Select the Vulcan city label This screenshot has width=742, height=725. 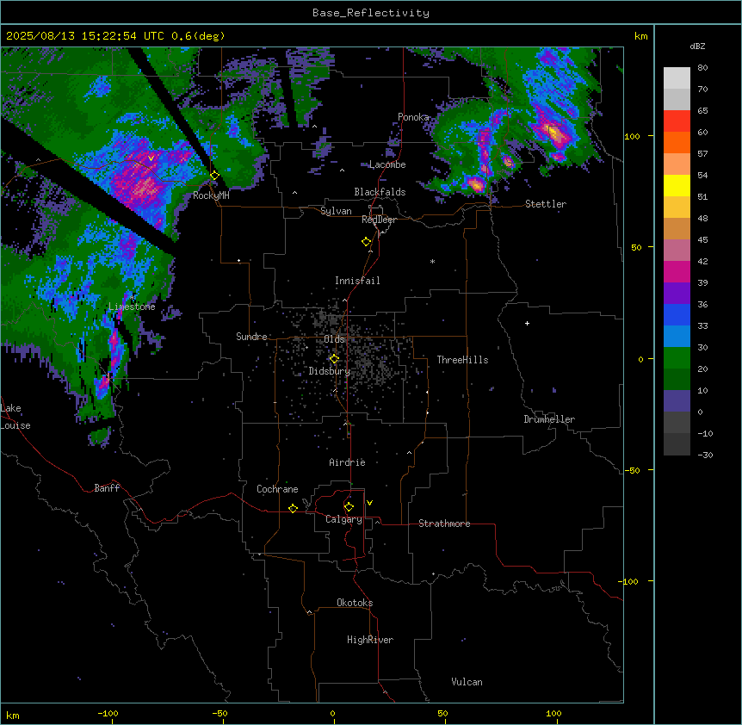467,682
